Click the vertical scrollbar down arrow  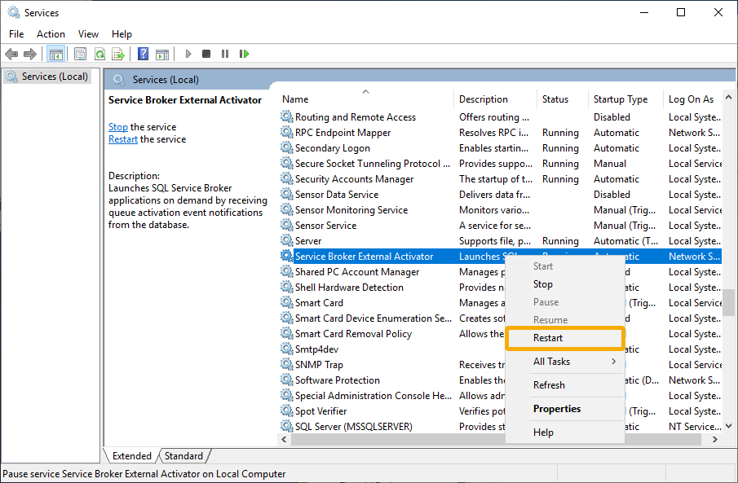pos(728,426)
